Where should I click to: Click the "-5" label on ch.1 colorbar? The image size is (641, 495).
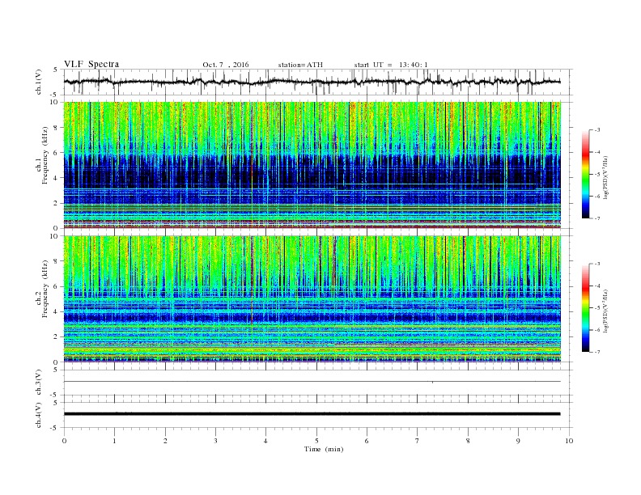tap(596, 175)
